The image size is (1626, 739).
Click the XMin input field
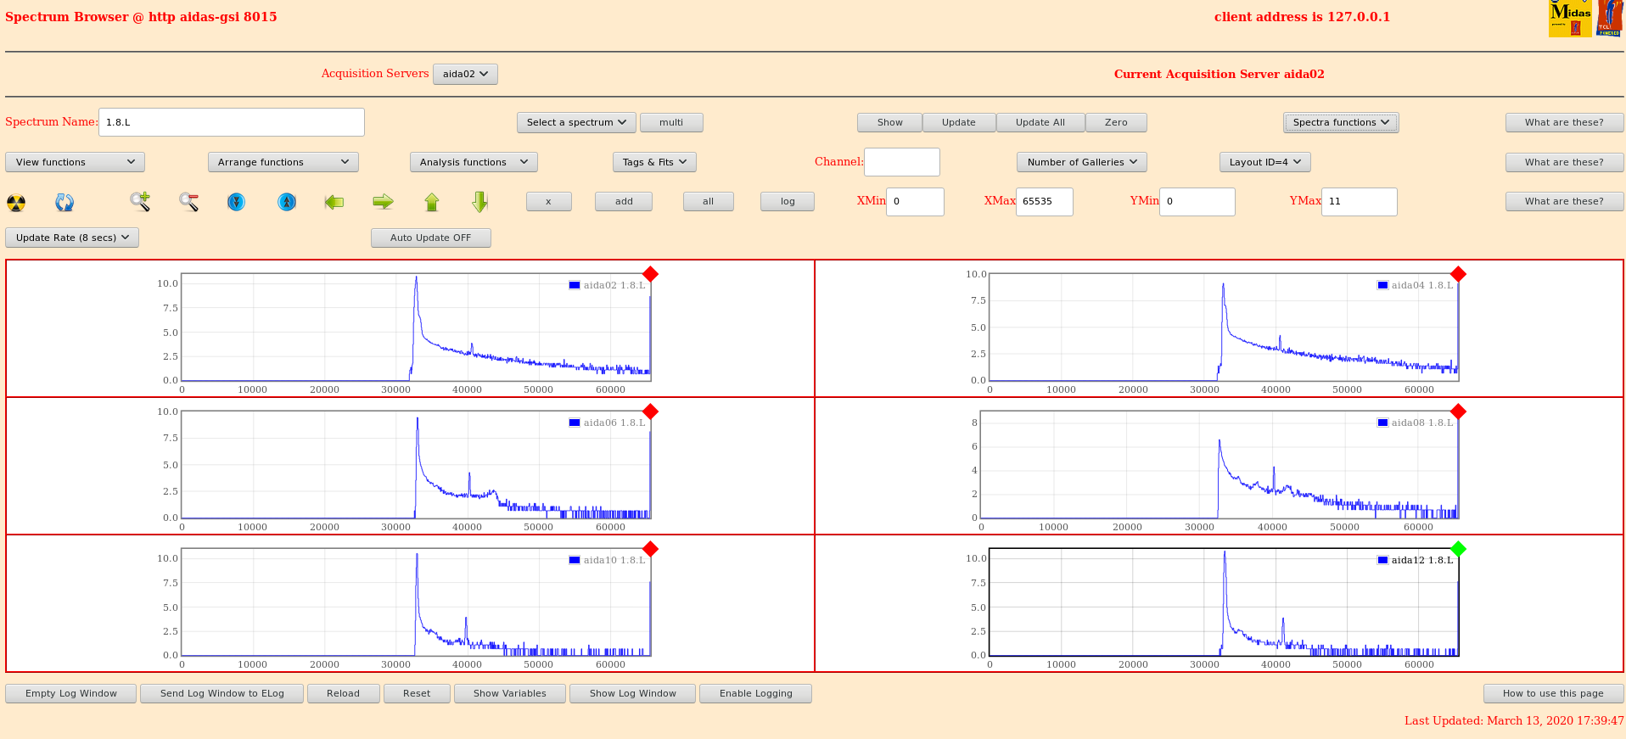coord(915,202)
